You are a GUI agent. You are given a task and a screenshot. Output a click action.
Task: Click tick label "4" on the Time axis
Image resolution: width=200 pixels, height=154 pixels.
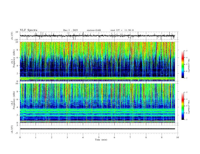[x=83, y=137]
